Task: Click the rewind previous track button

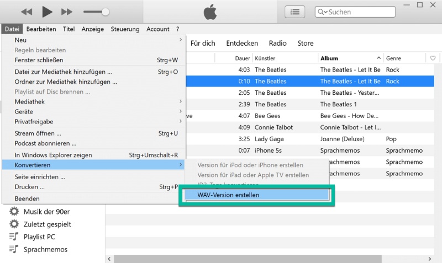Action: 27,12
